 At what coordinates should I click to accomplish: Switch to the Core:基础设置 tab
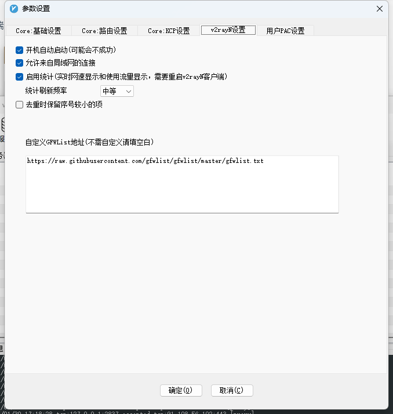point(38,31)
